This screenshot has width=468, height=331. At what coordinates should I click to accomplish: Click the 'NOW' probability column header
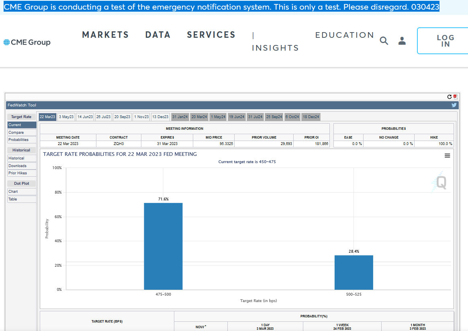[200, 327]
